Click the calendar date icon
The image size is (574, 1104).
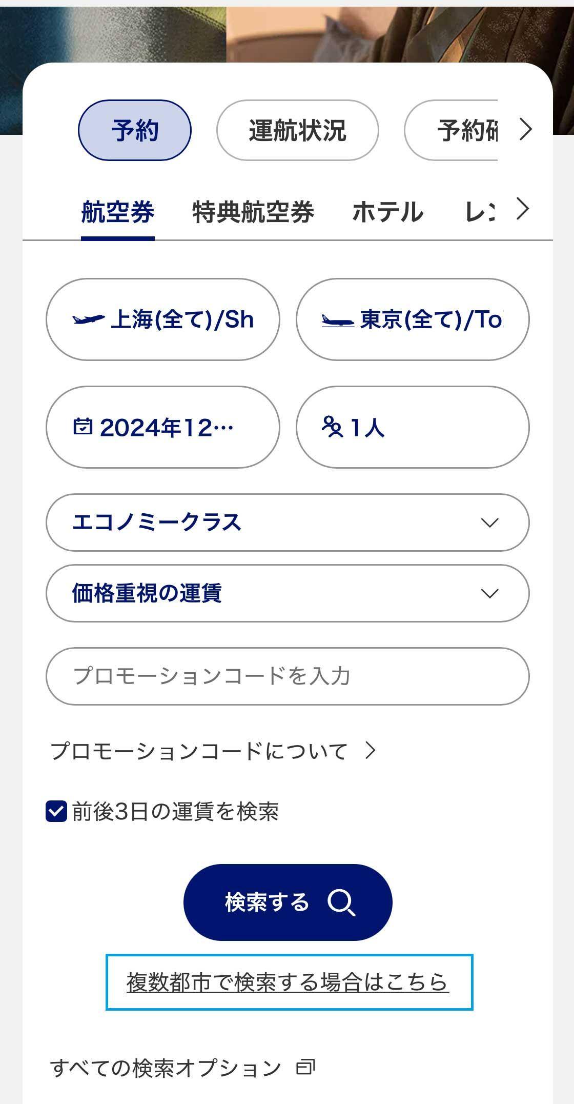(x=83, y=427)
